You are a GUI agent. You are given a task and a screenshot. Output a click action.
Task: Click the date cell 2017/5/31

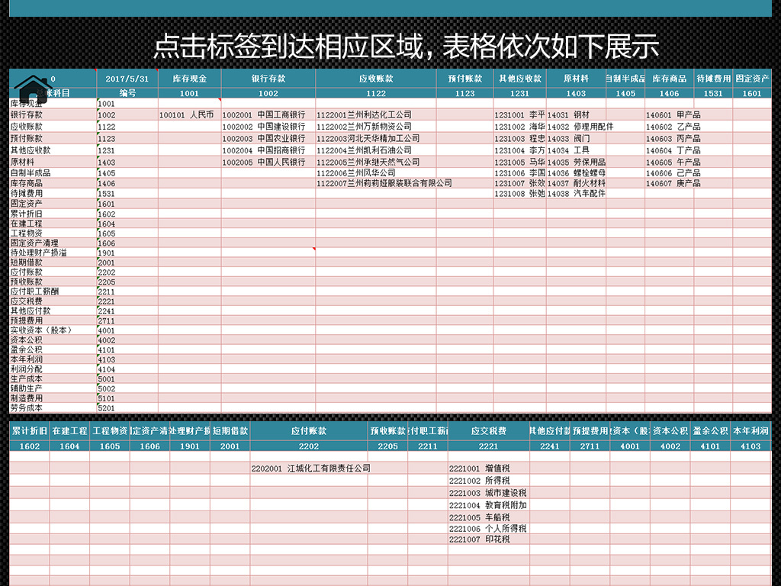[x=126, y=78]
